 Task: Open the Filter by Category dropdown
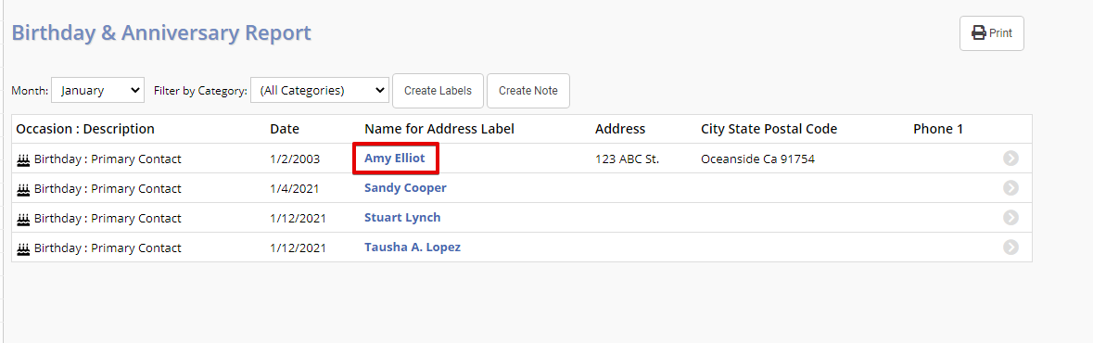coord(320,90)
